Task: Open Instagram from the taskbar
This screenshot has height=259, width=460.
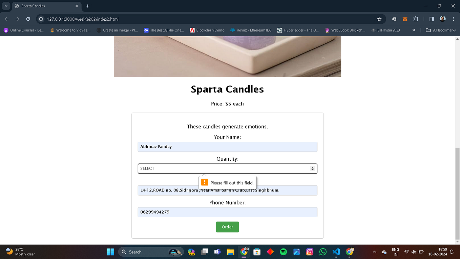Action: coord(310,252)
